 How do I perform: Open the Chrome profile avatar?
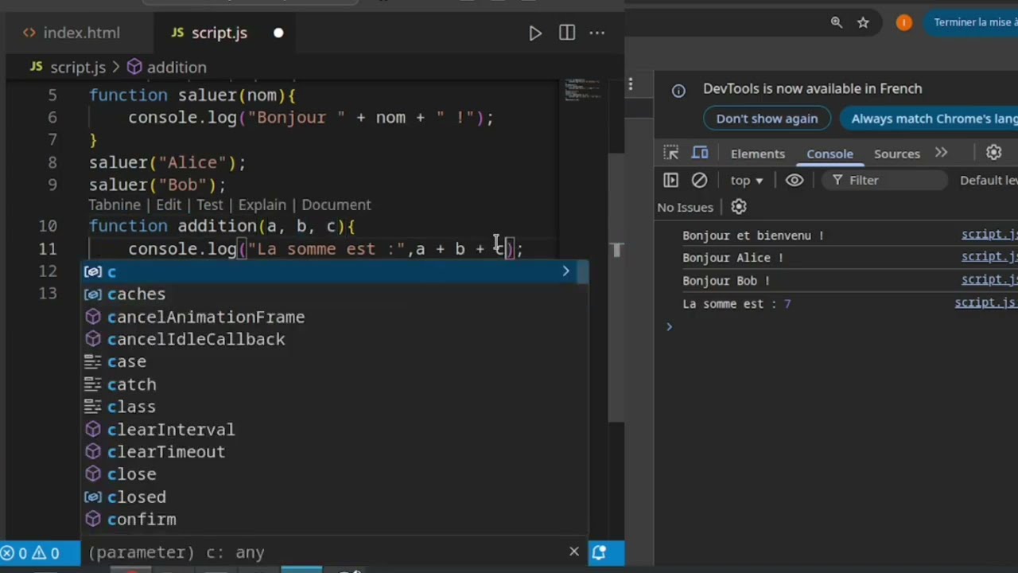point(903,22)
